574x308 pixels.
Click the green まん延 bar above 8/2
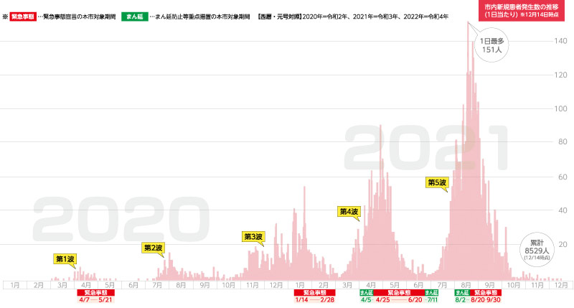(x=463, y=293)
